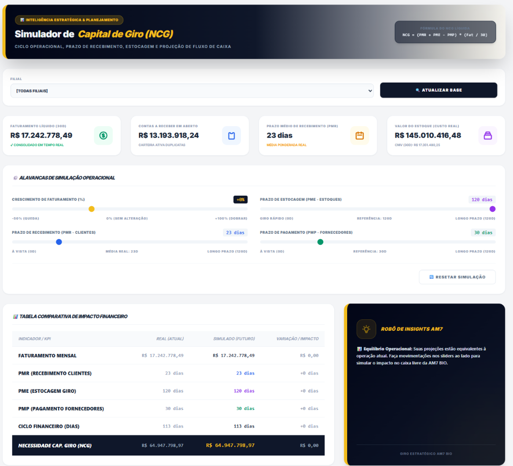
Task: Click the PMR (Recebimento Clientes) row label
Action: (55, 373)
